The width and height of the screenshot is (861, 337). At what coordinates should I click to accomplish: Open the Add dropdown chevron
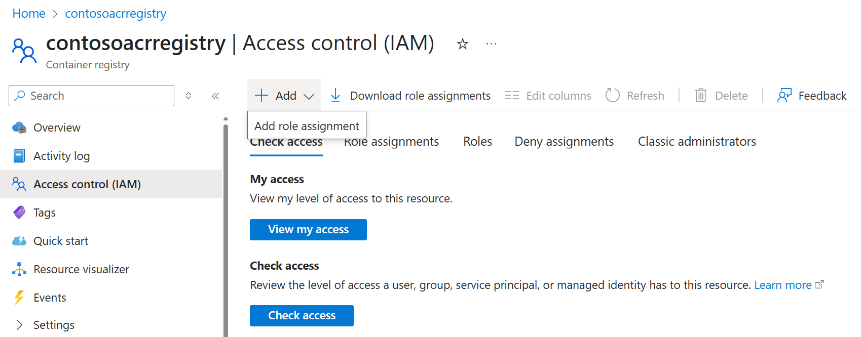[x=309, y=96]
